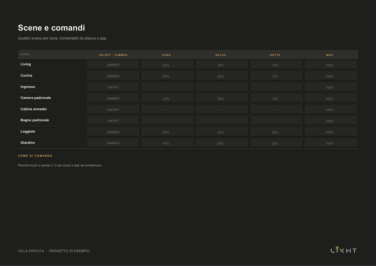
Task: Click the Bagno padronale row label
Action: [35, 120]
